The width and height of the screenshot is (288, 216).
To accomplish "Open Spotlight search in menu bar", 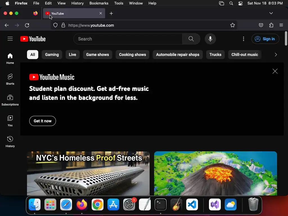I will pyautogui.click(x=231, y=3).
